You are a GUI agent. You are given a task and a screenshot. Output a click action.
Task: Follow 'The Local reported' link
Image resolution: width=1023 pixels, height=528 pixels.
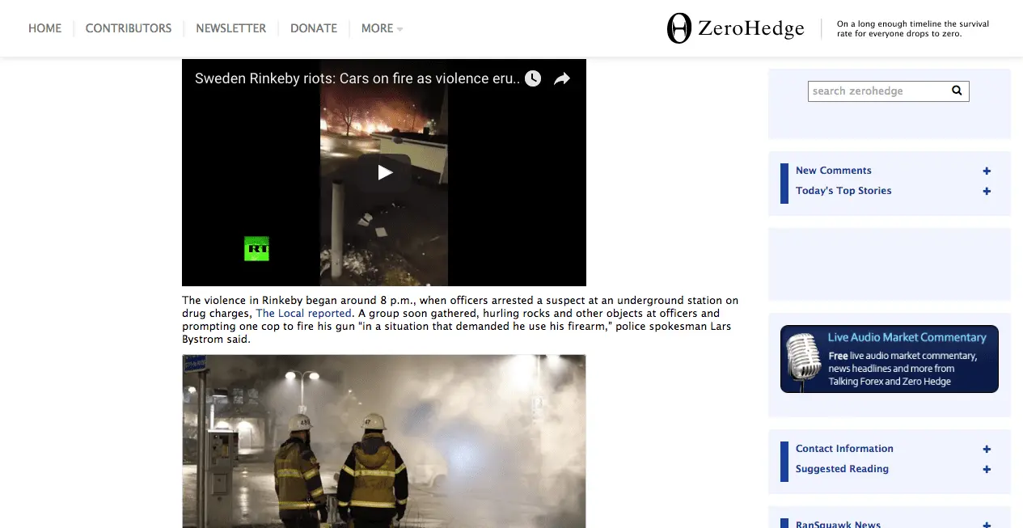click(303, 313)
